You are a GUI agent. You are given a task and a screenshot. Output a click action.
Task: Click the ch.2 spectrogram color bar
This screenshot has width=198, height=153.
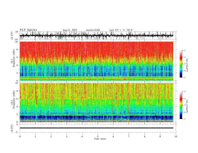[181, 105]
